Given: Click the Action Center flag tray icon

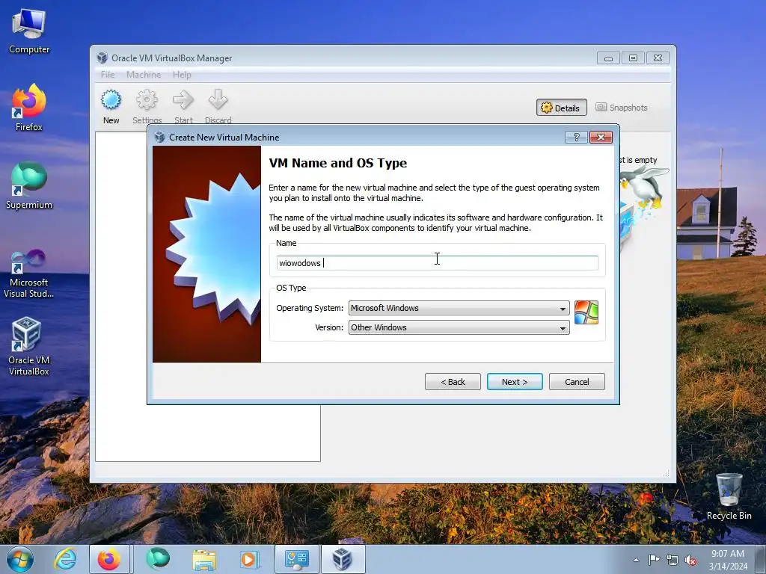Looking at the screenshot, I should click(x=654, y=560).
